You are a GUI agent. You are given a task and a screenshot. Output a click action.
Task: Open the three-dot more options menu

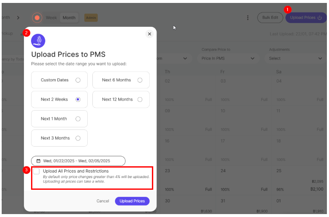248,18
